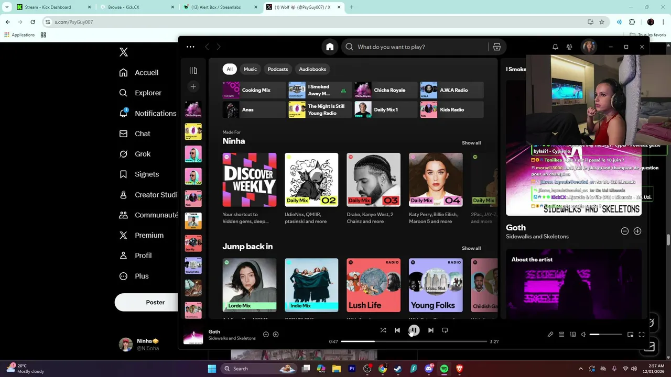
Task: Click the create playlist plus icon
Action: tap(193, 87)
